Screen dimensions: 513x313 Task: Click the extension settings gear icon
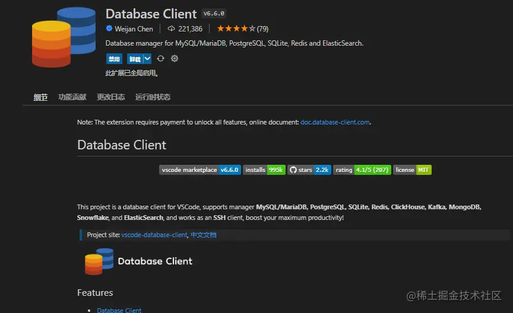point(175,59)
